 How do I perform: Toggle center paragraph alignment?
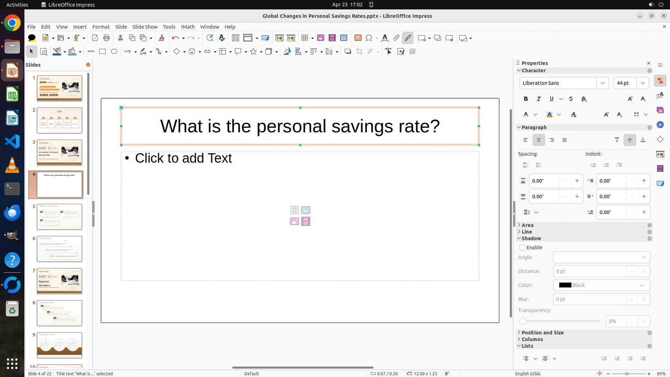click(x=538, y=140)
